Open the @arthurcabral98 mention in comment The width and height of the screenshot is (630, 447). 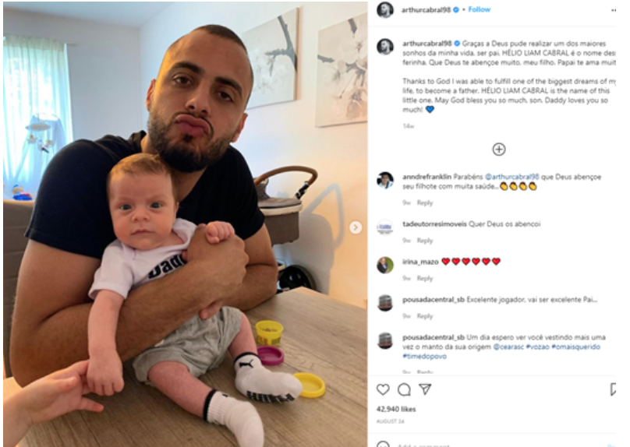click(511, 177)
